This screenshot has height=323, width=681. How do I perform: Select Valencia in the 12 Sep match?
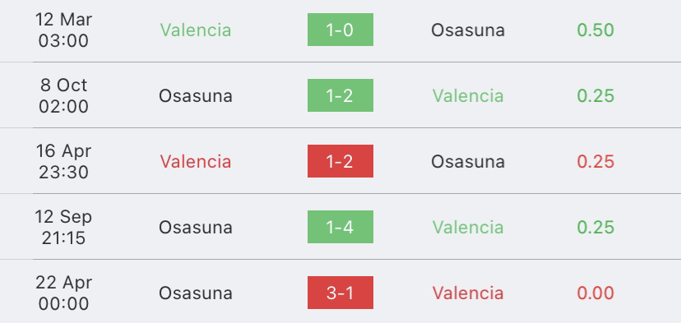[x=468, y=228]
